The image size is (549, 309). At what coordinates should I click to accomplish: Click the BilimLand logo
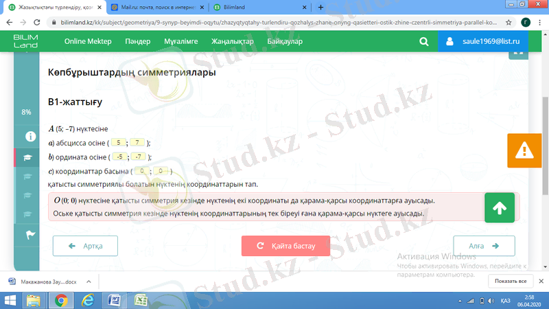coord(25,41)
